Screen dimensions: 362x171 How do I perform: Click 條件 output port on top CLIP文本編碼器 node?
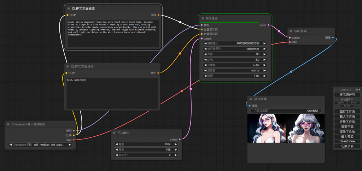point(159,15)
